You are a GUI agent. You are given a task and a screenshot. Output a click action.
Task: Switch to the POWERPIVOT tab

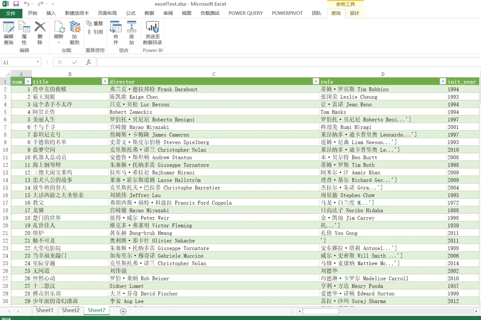pyautogui.click(x=287, y=13)
